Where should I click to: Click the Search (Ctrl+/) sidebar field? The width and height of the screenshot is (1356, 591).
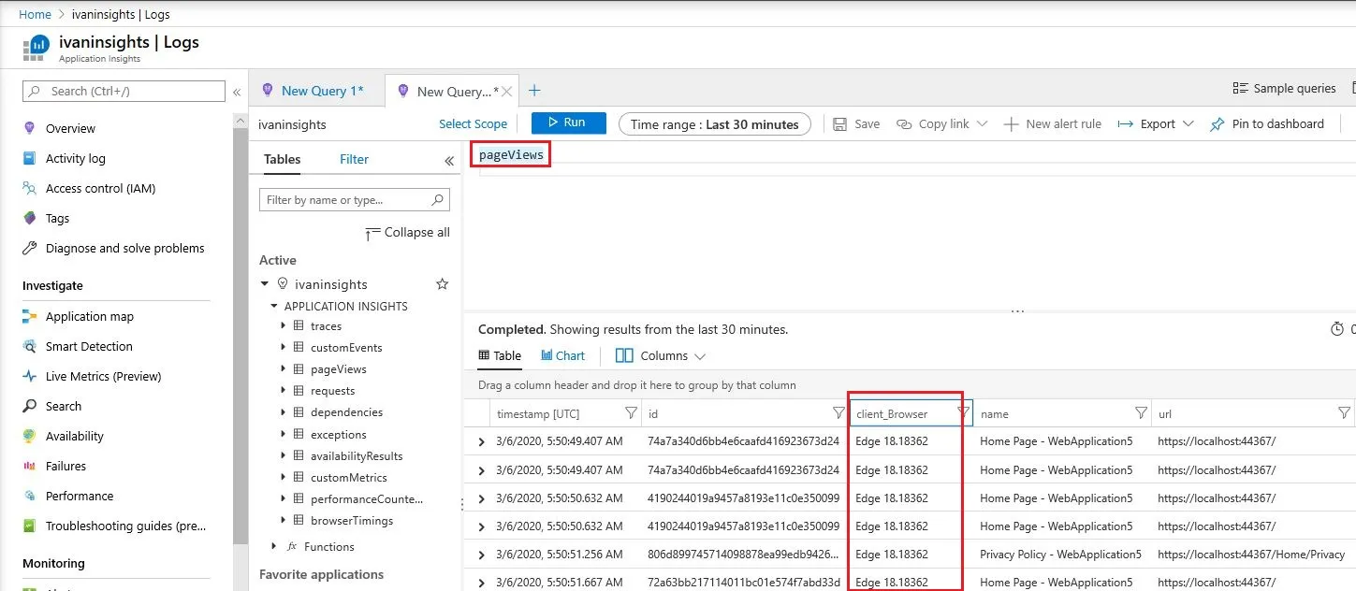point(124,91)
